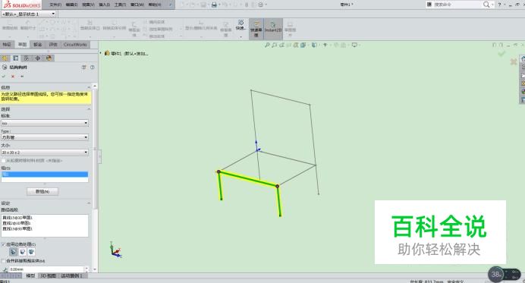
Task: Click the SolidWorks logo
Action: (x=22, y=5)
